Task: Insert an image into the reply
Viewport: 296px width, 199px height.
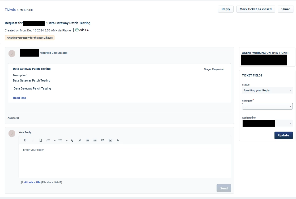Action: (x=110, y=140)
